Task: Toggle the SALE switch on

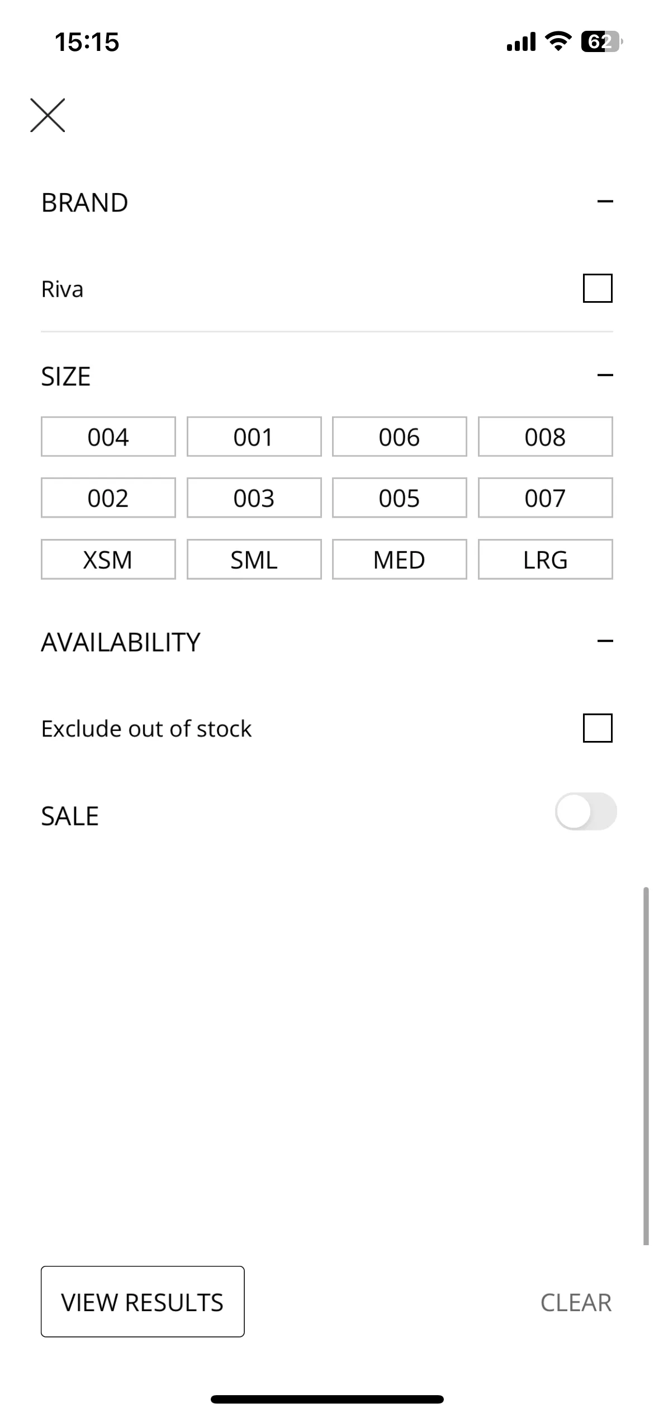Action: [586, 811]
